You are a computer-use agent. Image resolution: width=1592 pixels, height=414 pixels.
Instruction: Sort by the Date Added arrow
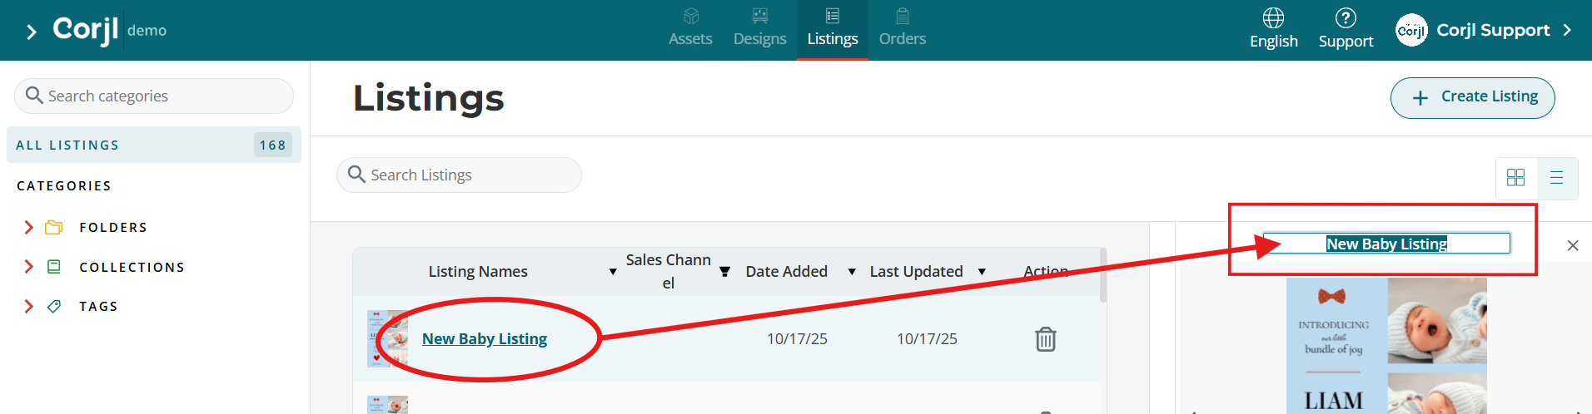(x=852, y=272)
